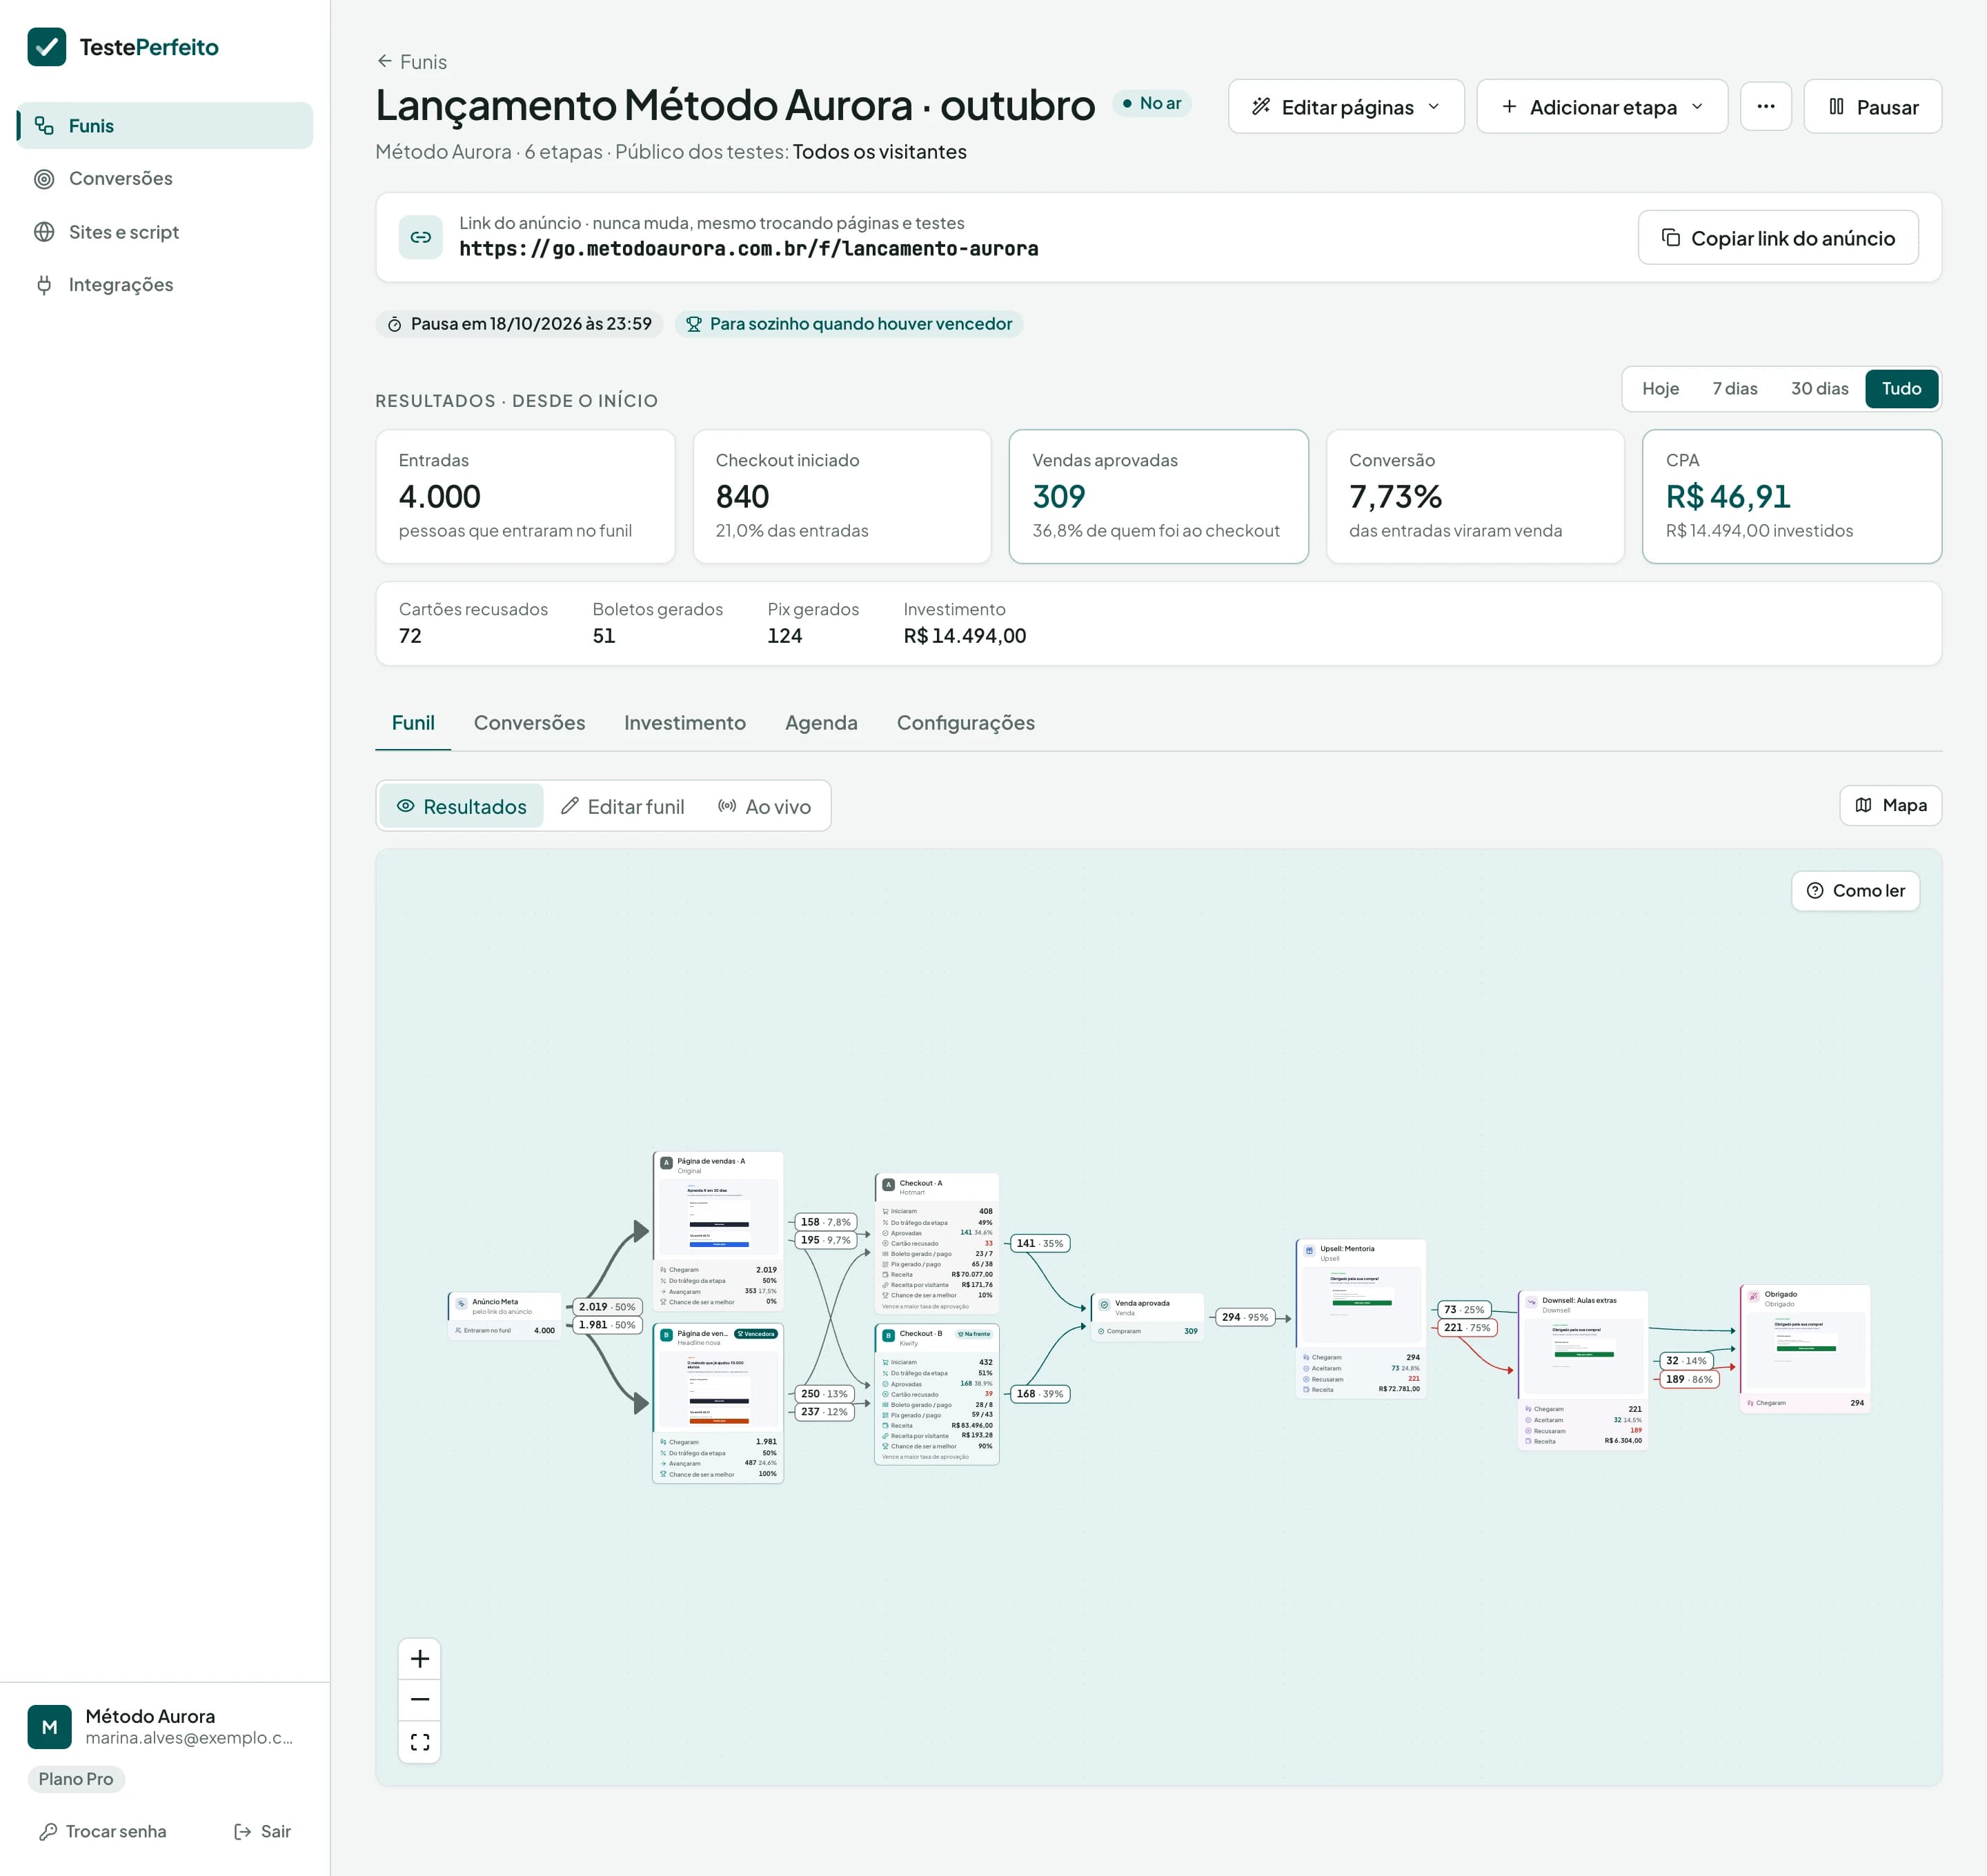The height and width of the screenshot is (1876, 1987).
Task: Select the 7 dias time range
Action: [x=1734, y=389]
